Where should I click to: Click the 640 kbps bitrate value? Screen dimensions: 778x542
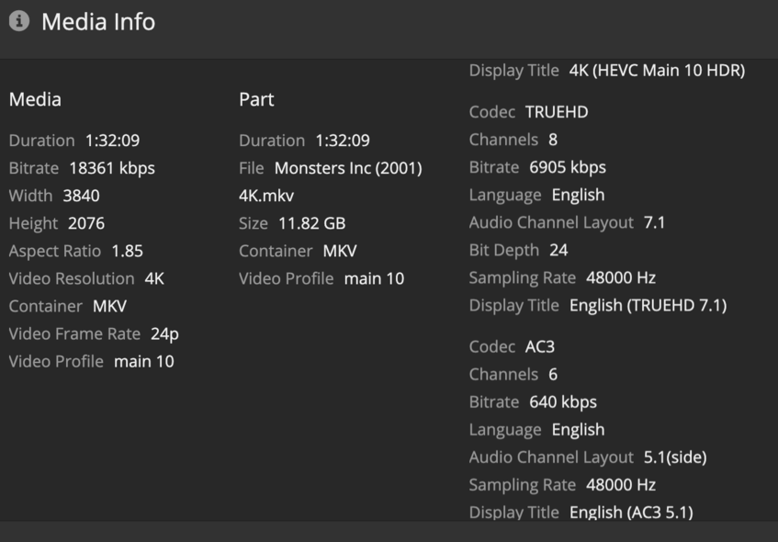click(563, 401)
